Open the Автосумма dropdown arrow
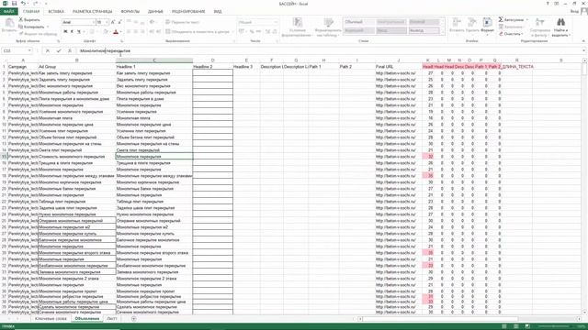This screenshot has width=588, height=330. tap(526, 19)
